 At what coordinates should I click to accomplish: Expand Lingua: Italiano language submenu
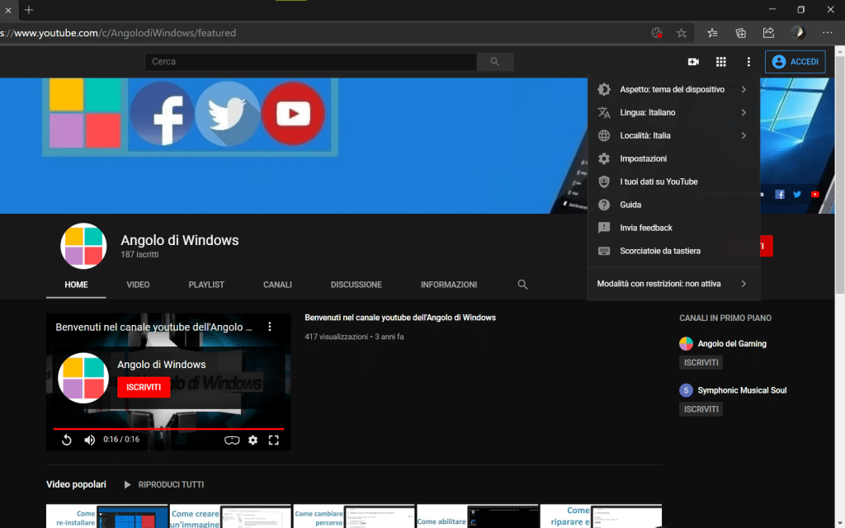coord(673,112)
